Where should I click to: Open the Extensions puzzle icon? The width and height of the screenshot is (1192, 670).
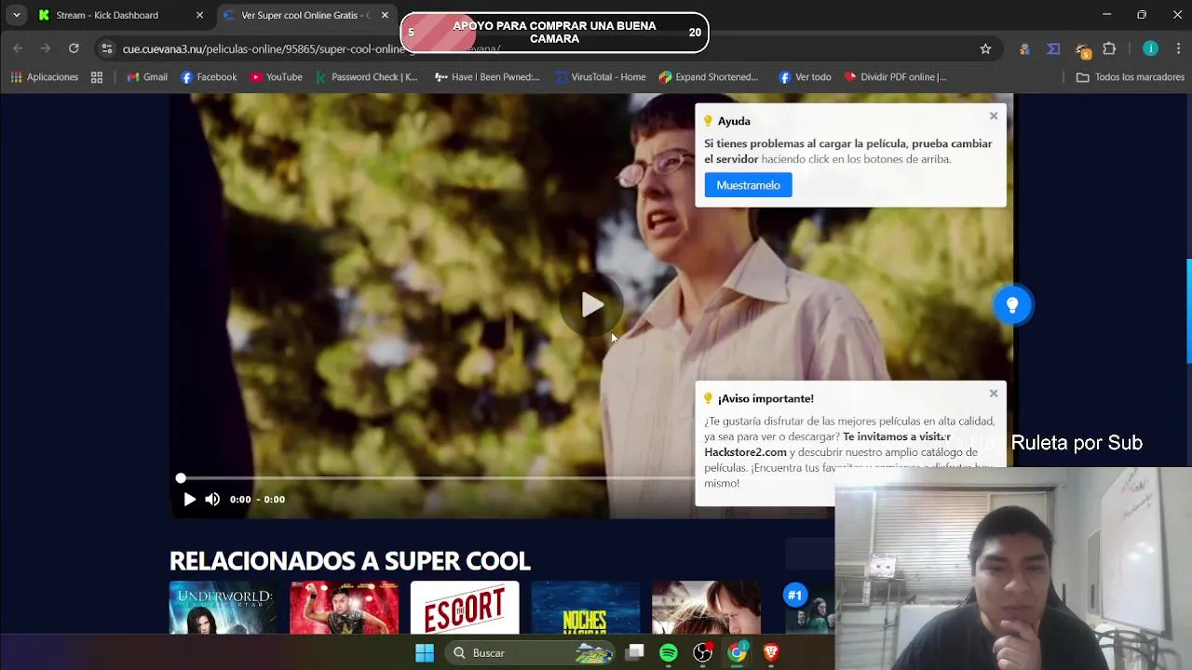[1109, 48]
